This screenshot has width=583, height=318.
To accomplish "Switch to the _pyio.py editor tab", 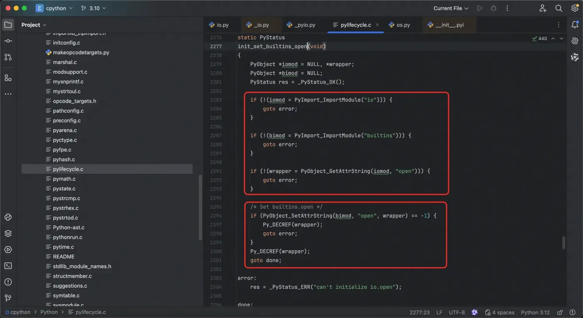I will (x=301, y=25).
